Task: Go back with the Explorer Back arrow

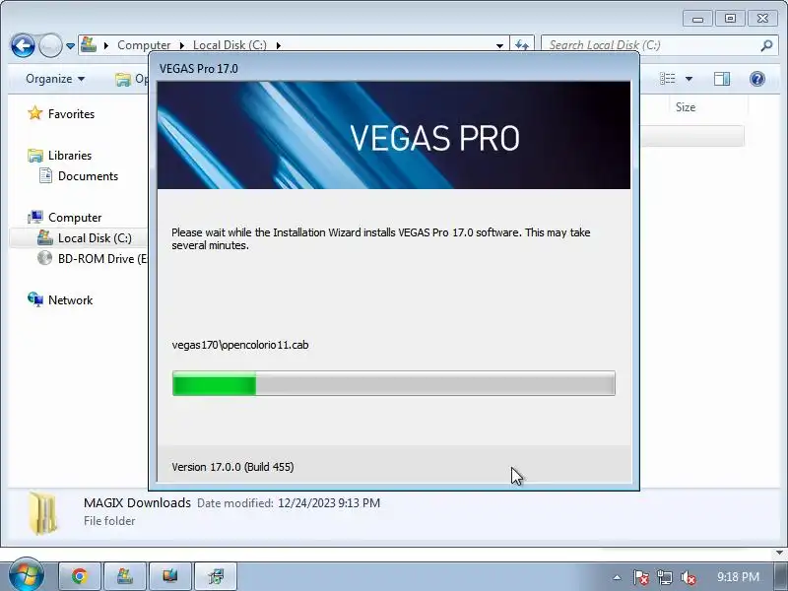Action: point(23,45)
